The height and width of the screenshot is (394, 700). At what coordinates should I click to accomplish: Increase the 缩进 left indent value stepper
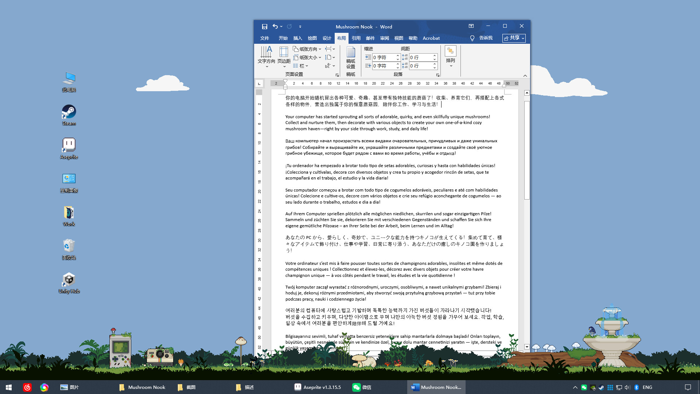tap(398, 55)
